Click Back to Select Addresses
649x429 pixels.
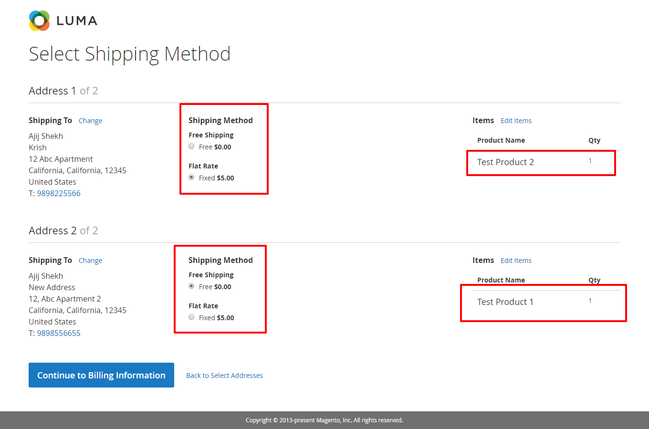point(224,375)
